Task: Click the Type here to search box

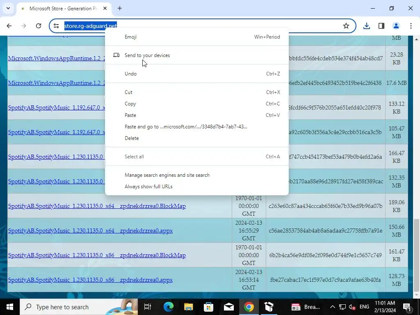Action: tap(79, 307)
